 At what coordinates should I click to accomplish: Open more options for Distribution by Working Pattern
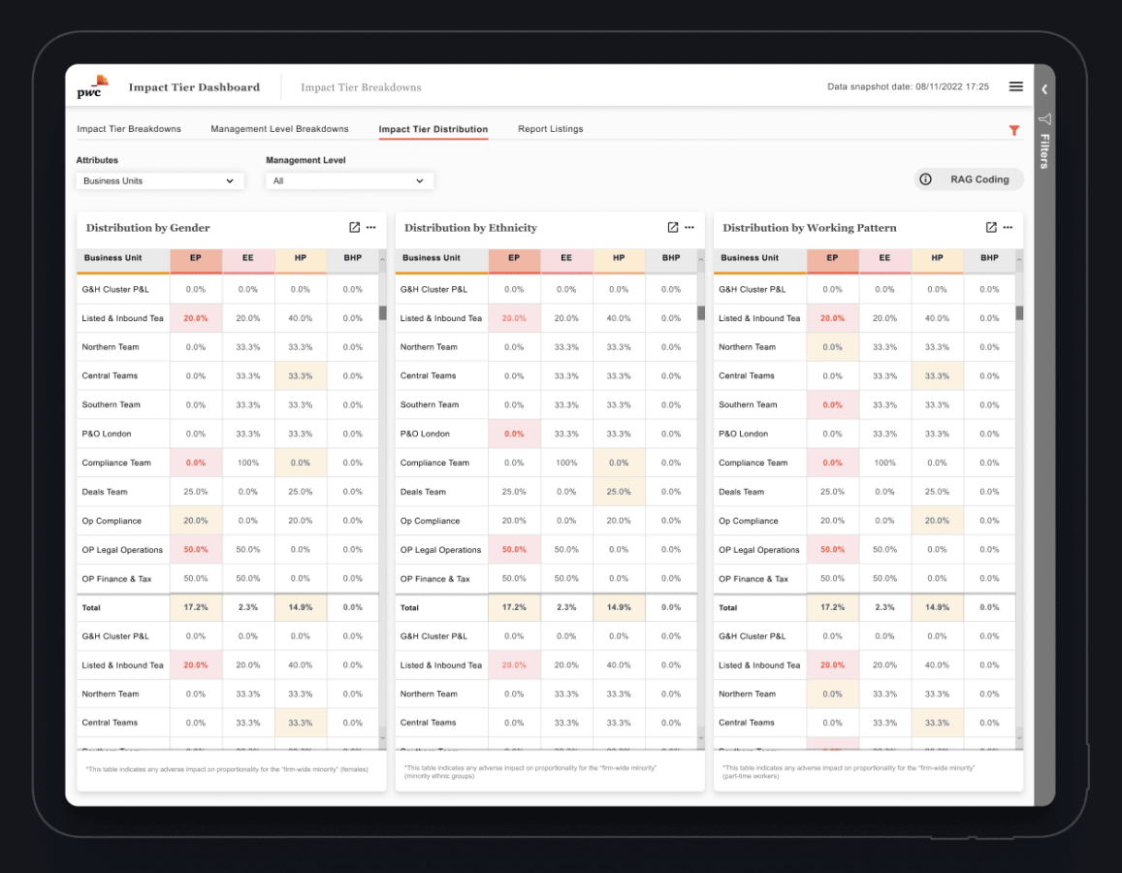(x=1008, y=227)
